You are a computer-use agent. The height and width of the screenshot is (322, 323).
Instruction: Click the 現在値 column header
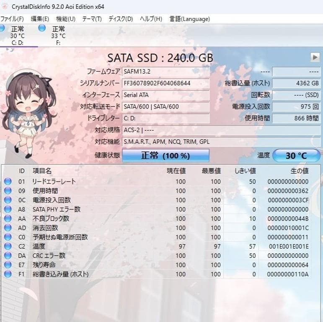pyautogui.click(x=176, y=171)
